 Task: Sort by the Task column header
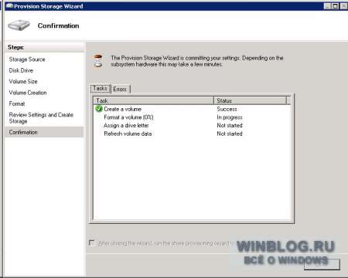(154, 100)
